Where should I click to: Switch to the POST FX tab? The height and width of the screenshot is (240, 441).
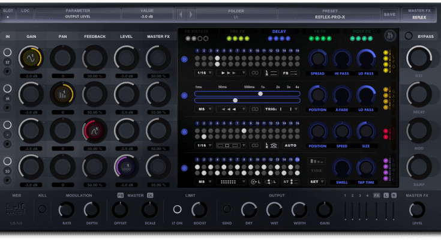coord(361,31)
